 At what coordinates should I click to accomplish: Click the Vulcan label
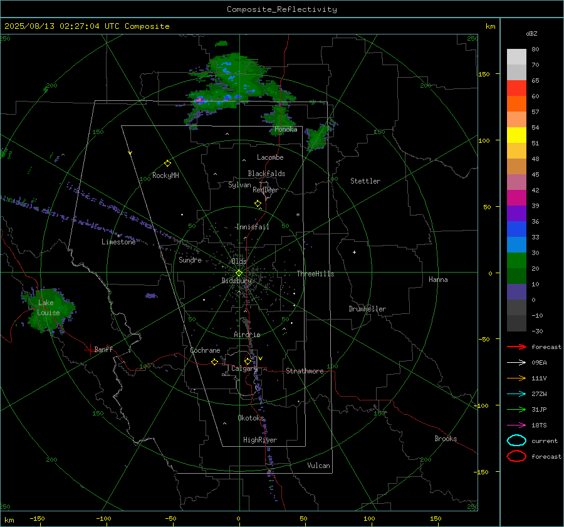(319, 466)
